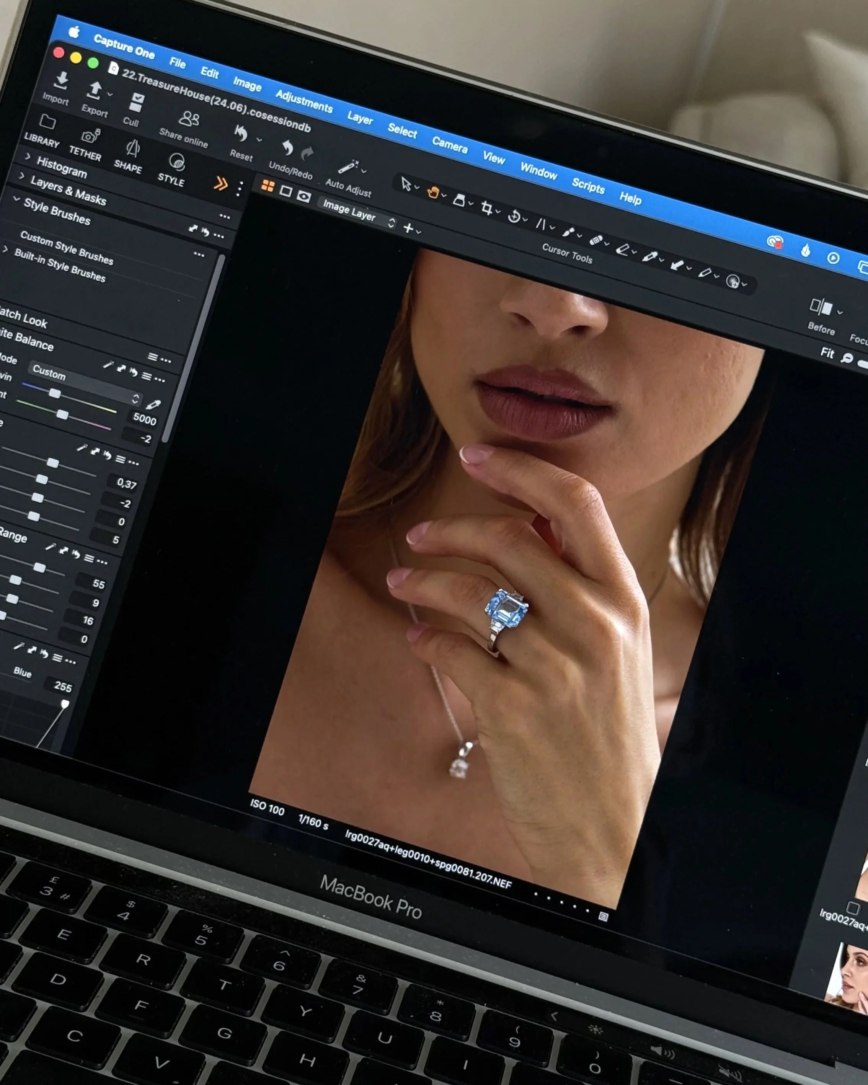Toggle the proof view eye icon

pos(303,196)
